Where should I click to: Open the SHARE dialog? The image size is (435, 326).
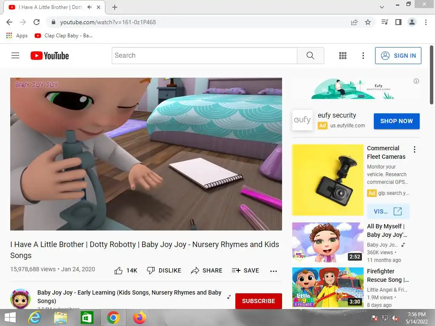point(207,270)
